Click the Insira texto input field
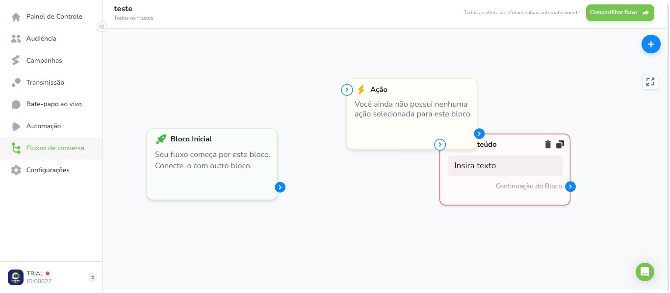 click(x=505, y=166)
